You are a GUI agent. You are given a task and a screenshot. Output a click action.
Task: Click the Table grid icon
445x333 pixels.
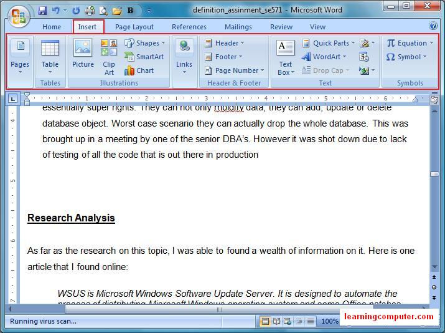(50, 48)
